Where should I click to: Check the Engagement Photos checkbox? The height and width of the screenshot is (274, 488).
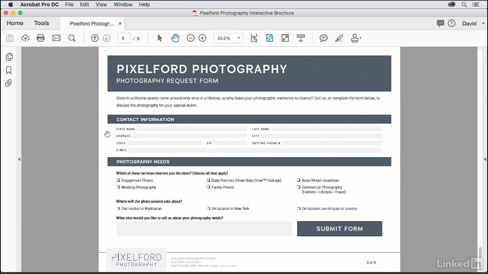tap(118, 180)
